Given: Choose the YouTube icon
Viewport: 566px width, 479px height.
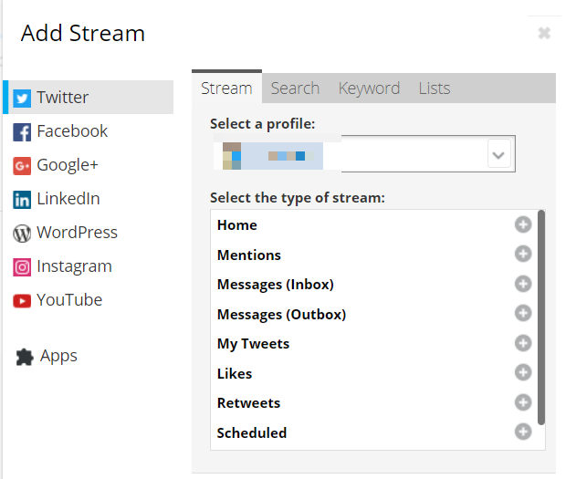Looking at the screenshot, I should (x=22, y=300).
